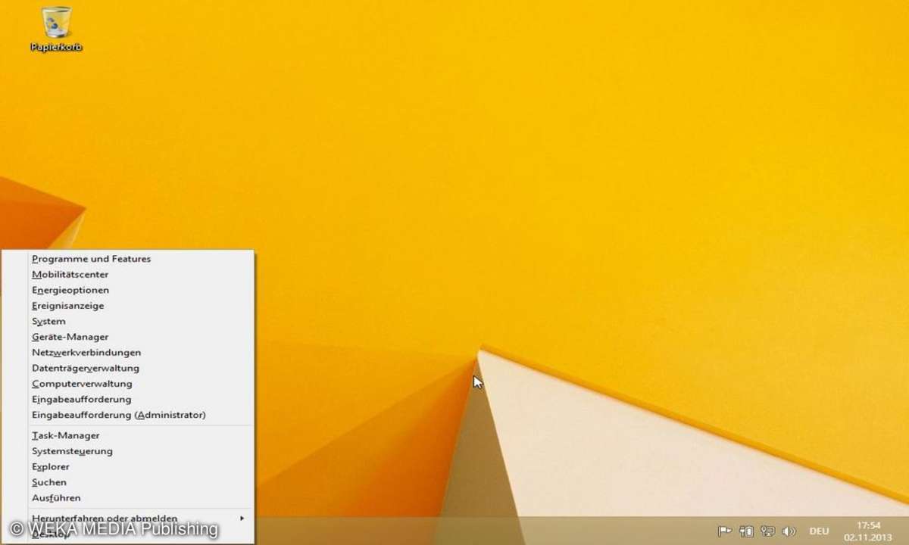The image size is (909, 545).
Task: Open the battery power tray icon
Action: 746,531
